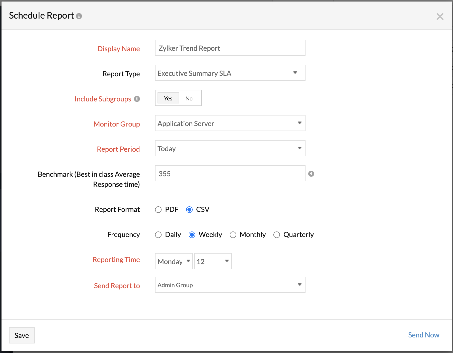Select PDF report format
Image resolution: width=453 pixels, height=353 pixels.
click(158, 210)
